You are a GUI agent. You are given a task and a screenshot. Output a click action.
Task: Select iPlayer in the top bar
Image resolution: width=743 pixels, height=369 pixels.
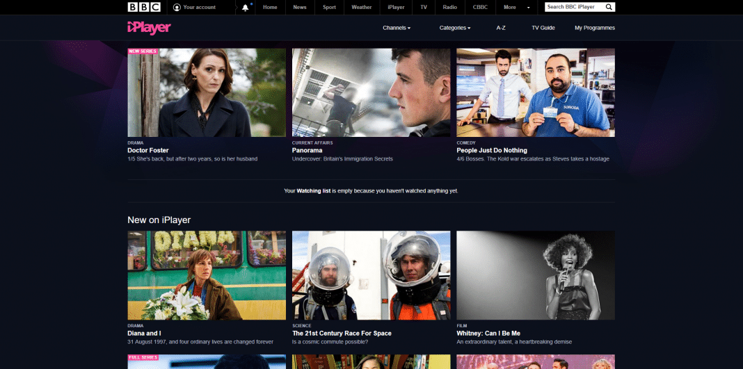tap(396, 7)
